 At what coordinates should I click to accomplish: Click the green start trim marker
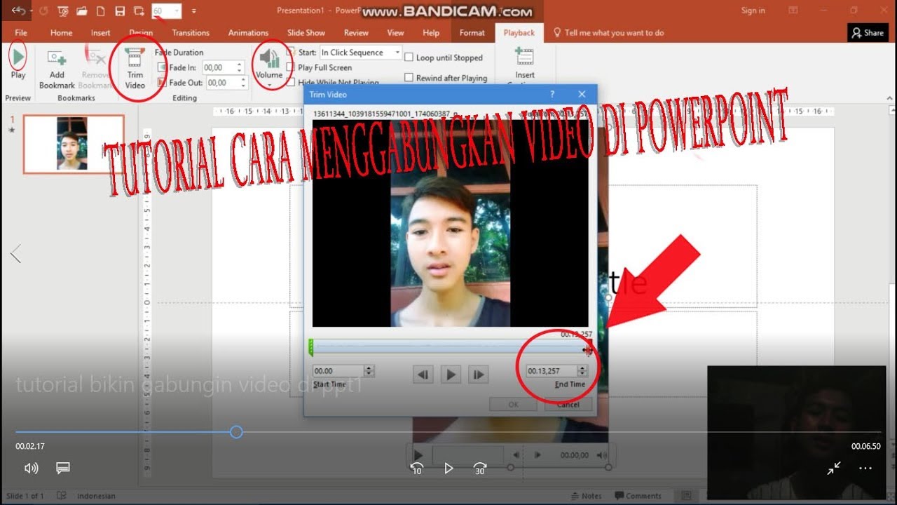click(311, 347)
